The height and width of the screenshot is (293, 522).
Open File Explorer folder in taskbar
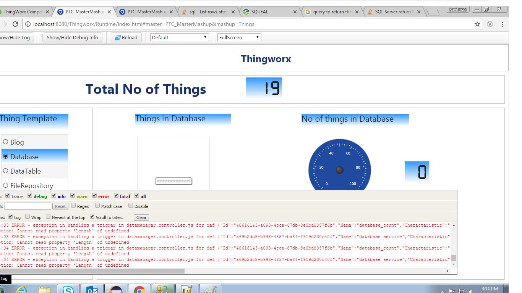(x=45, y=290)
